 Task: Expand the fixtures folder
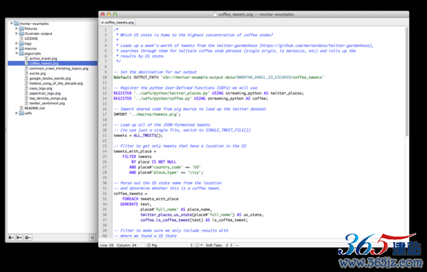click(16, 28)
